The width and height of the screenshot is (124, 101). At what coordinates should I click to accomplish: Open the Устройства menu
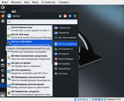48,2
